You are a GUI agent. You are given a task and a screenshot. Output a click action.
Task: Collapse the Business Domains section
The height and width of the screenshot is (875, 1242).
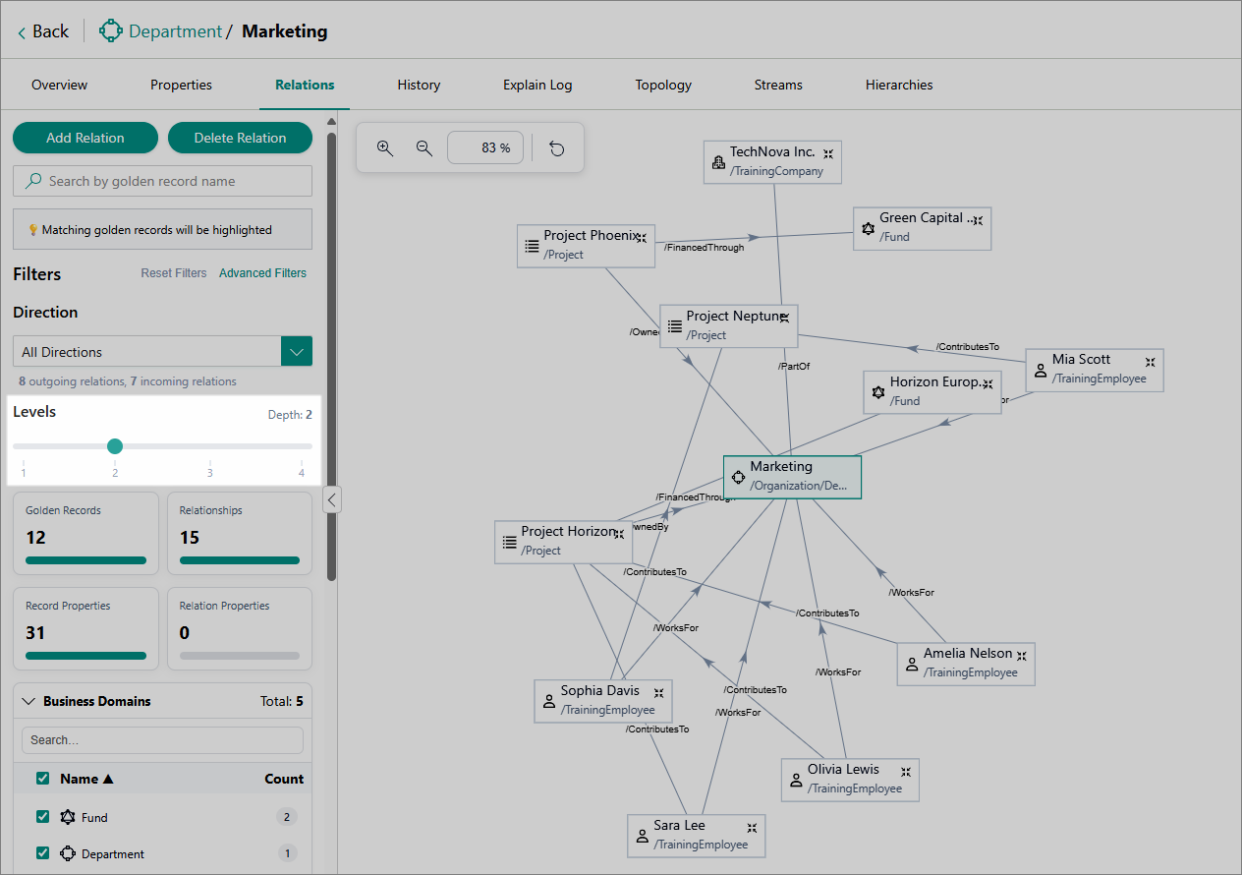[x=28, y=702]
